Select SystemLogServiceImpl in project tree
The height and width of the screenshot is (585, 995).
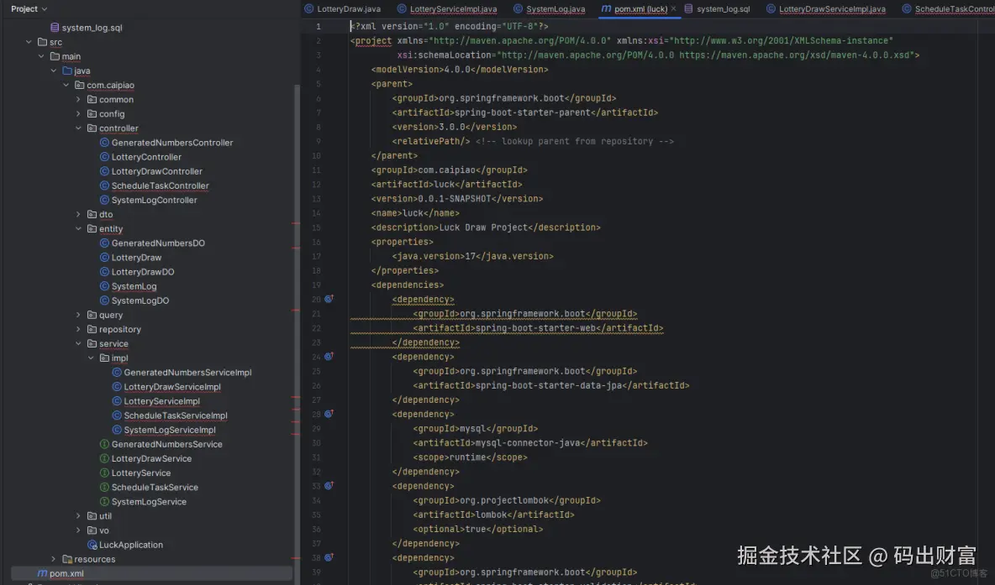tap(170, 430)
